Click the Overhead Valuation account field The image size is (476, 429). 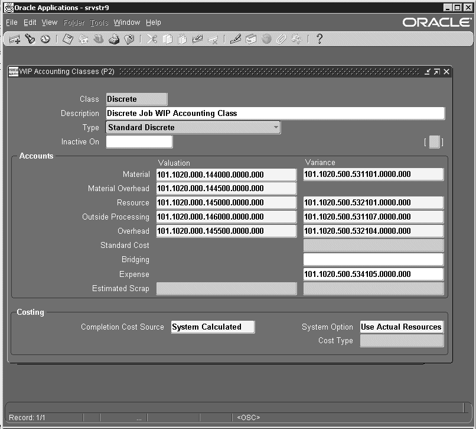pyautogui.click(x=226, y=231)
